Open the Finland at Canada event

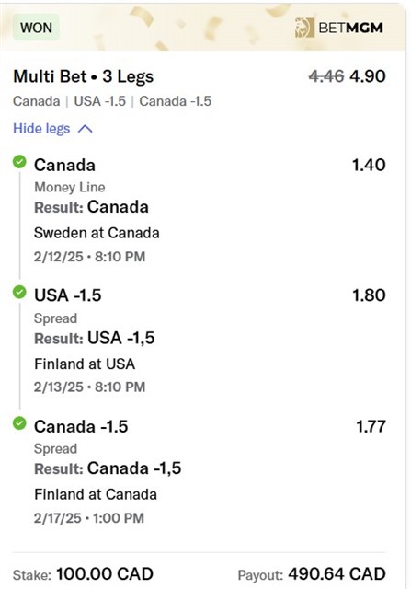(x=96, y=494)
